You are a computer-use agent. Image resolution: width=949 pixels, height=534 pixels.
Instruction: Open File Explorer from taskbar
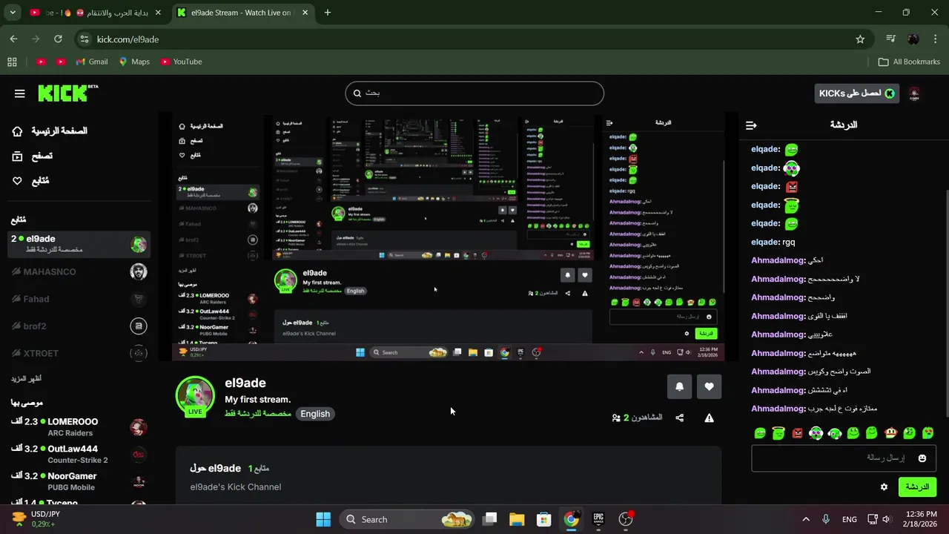[517, 519]
